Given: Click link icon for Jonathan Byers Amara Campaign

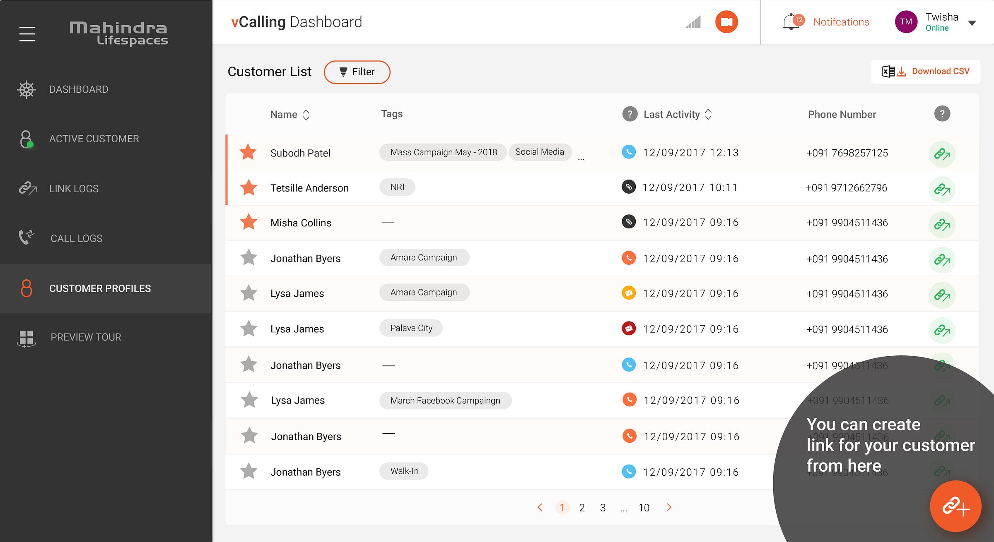Looking at the screenshot, I should (x=942, y=260).
